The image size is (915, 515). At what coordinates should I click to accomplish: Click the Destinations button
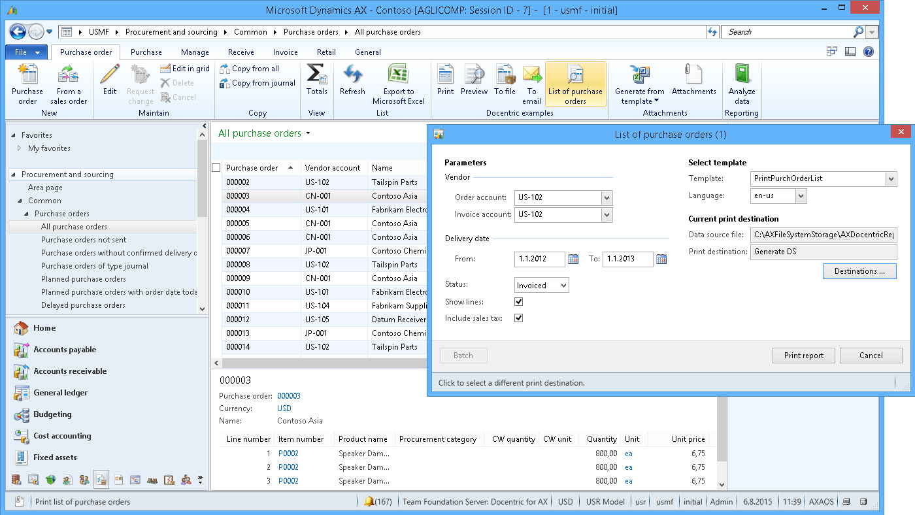point(859,271)
